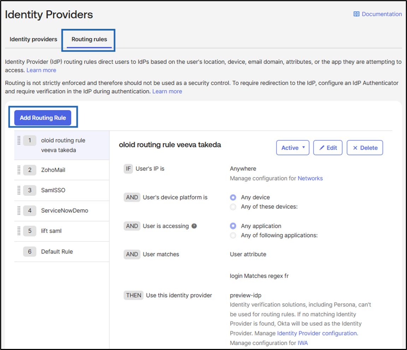The image size is (407, 350).
Task: Select lift saml routing rule
Action: [x=62, y=231]
